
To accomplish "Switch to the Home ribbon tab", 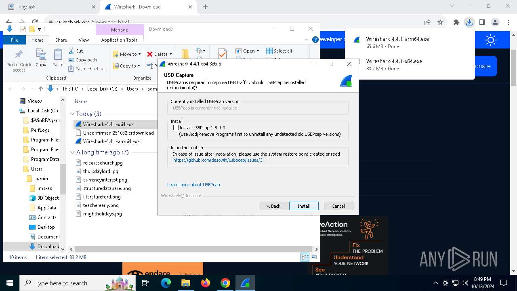I will point(38,40).
